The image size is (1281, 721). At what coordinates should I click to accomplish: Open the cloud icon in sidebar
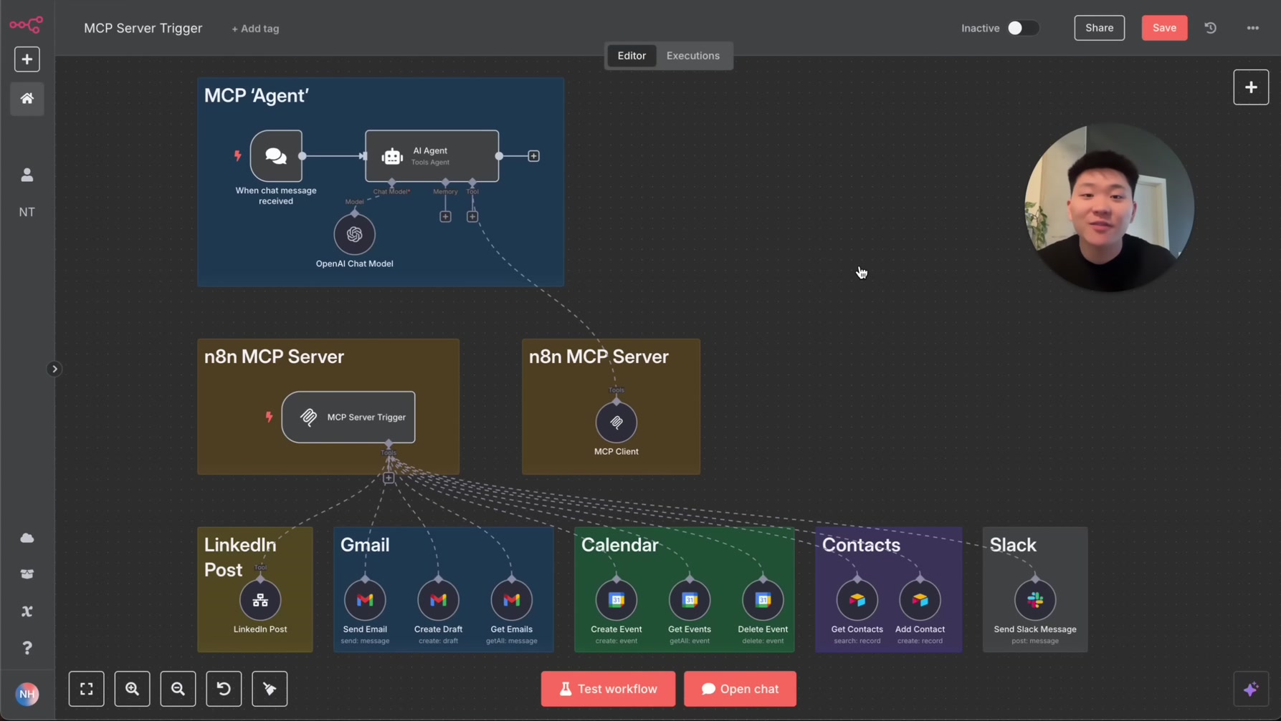click(x=27, y=538)
